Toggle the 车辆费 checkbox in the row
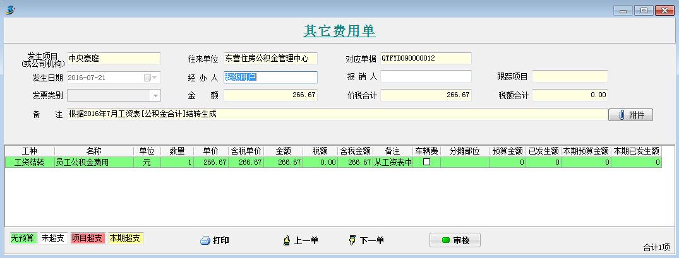This screenshot has width=679, height=258. point(426,162)
